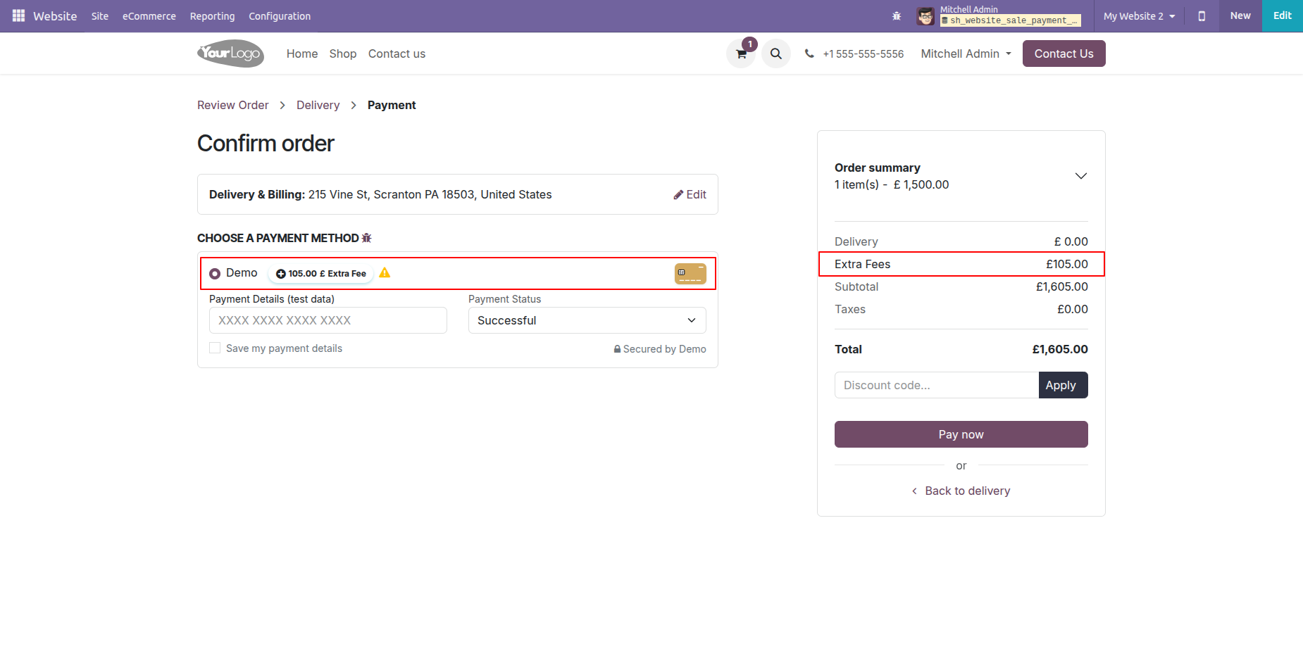Click the YourLogo website logo

230,53
